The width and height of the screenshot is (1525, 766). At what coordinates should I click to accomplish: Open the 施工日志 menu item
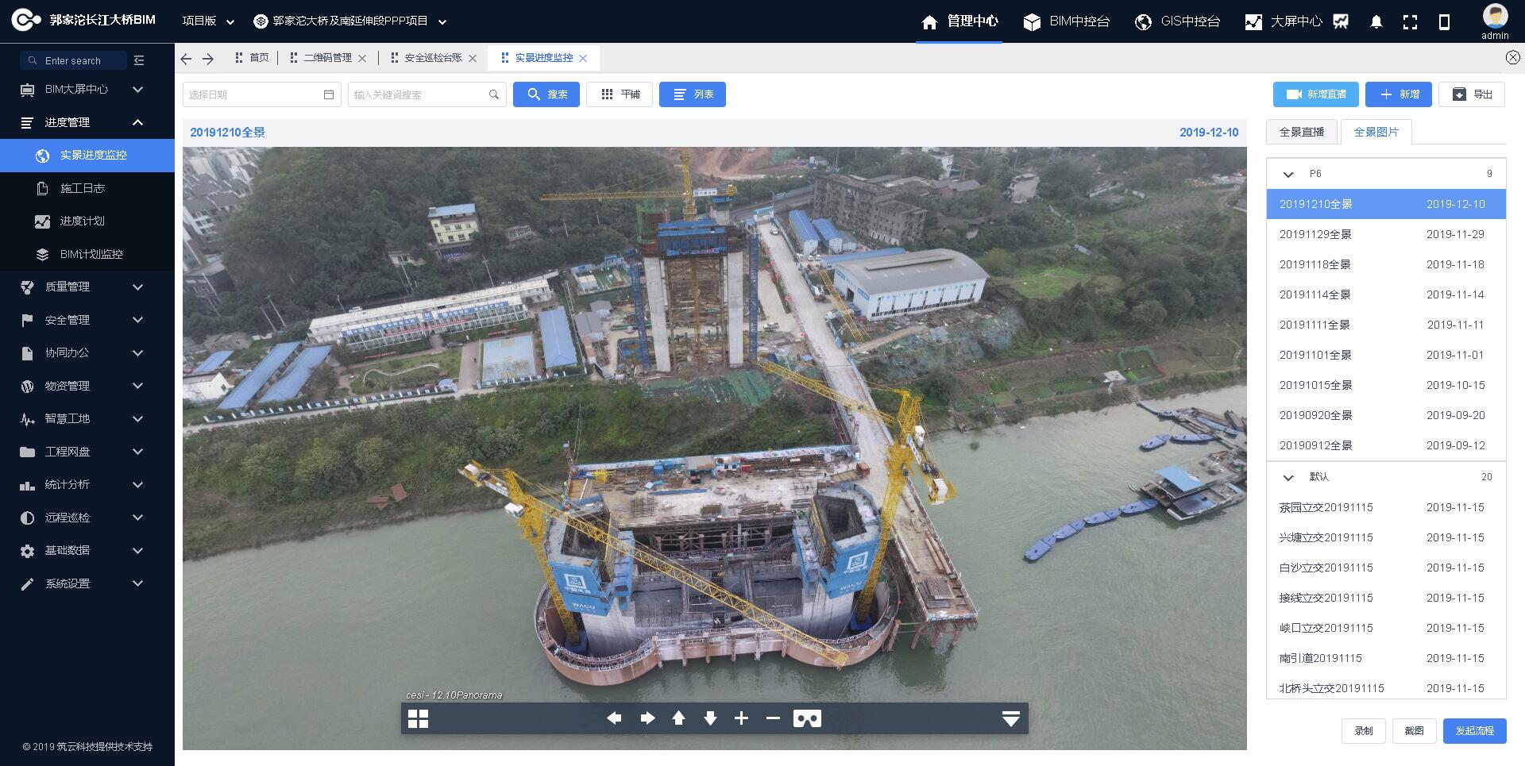[83, 188]
